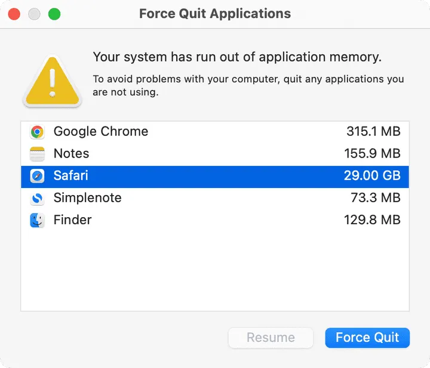The height and width of the screenshot is (368, 430).
Task: Select the Google Chrome row label
Action: pos(100,132)
